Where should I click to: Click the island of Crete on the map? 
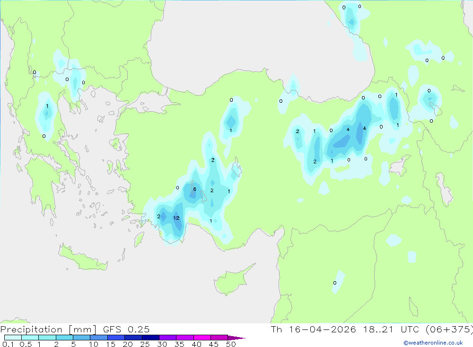(83, 259)
